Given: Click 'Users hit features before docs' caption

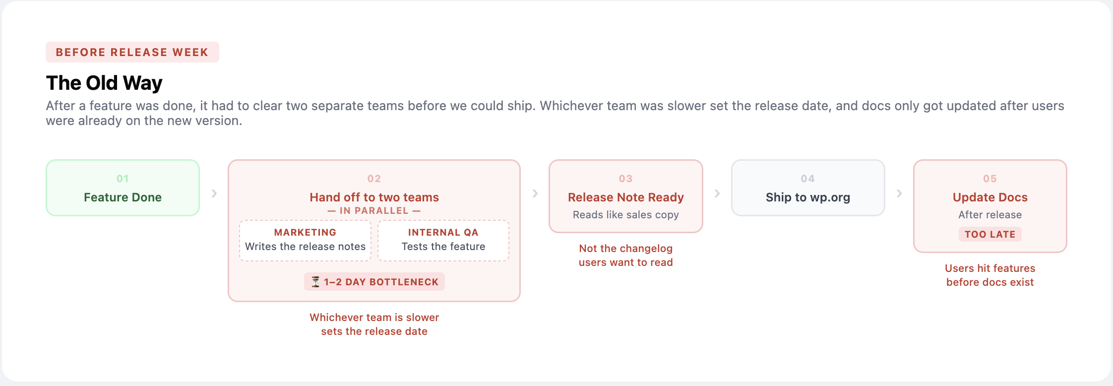Looking at the screenshot, I should click(989, 275).
